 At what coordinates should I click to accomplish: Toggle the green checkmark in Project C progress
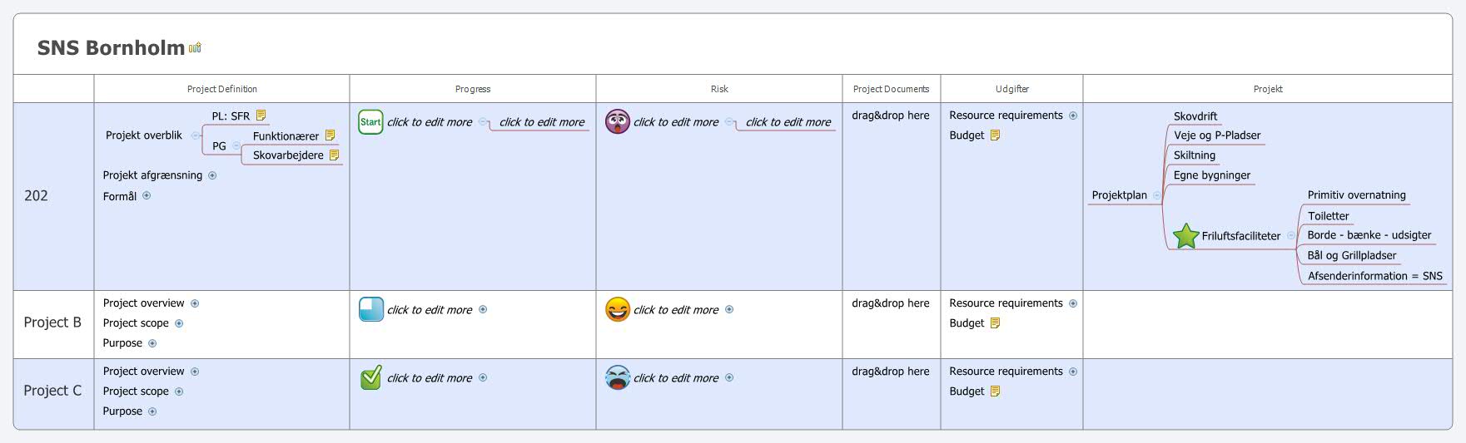370,378
